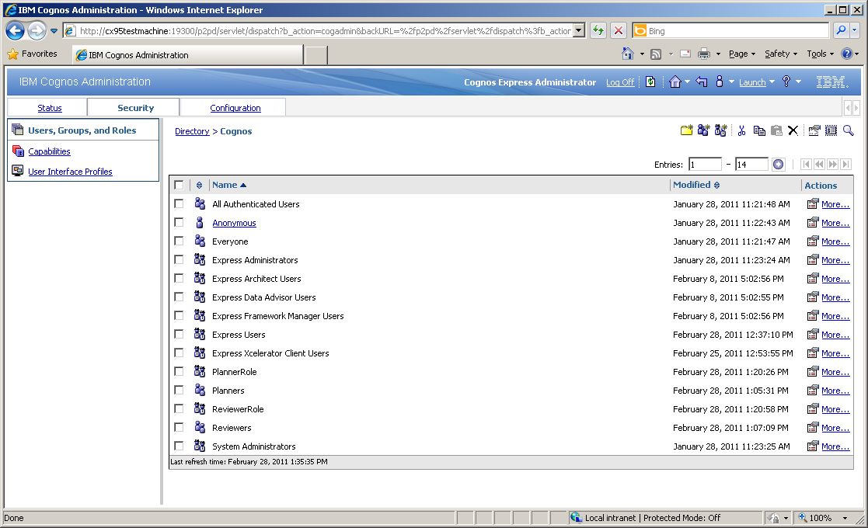
Task: Click the browser Print icon
Action: click(x=703, y=54)
